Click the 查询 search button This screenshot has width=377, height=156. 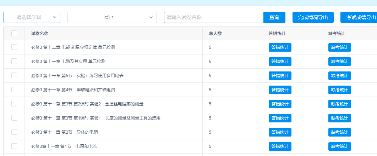point(274,17)
